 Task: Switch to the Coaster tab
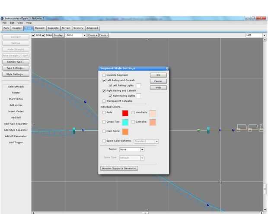tap(17, 28)
